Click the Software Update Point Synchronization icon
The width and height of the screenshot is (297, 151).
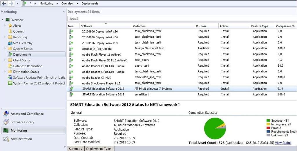pyautogui.click(x=10, y=77)
